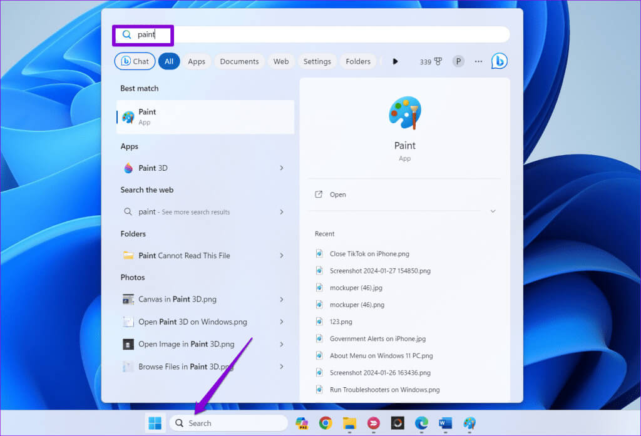Click the Paint 3D icon in Apps list
Viewport: 641px width, 436px height.
[x=128, y=168]
